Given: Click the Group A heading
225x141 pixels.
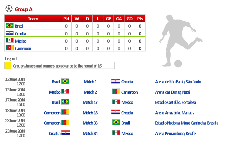Looking at the screenshot, I should click(x=24, y=9).
